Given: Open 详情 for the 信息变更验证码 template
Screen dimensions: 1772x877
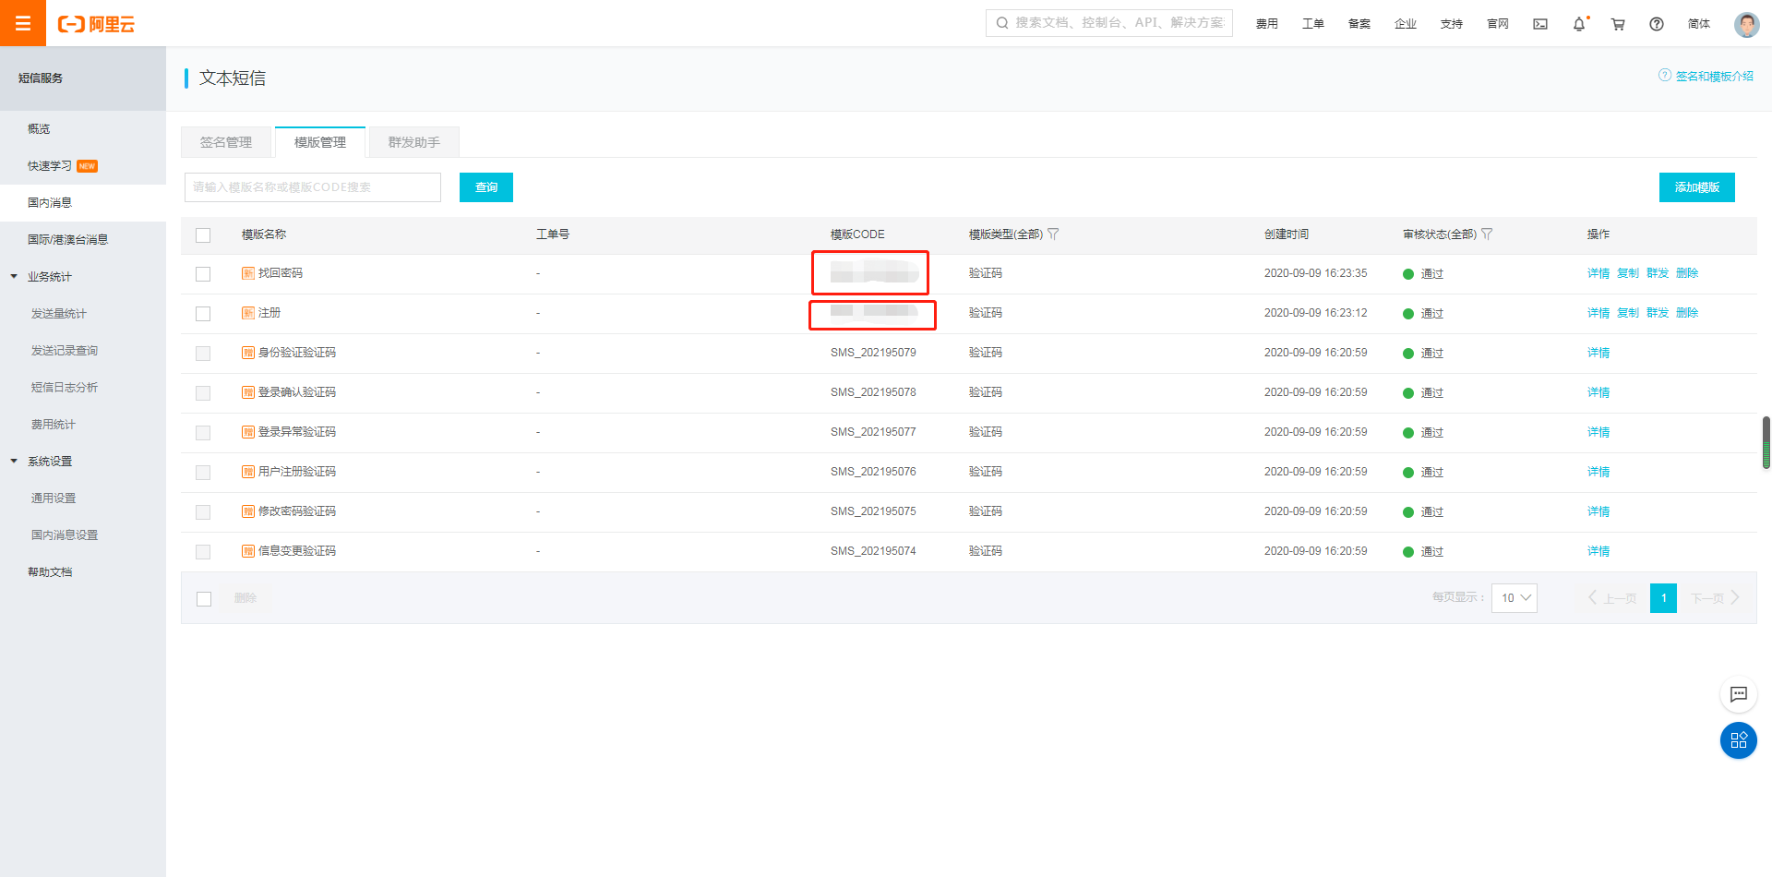Looking at the screenshot, I should click(1598, 551).
